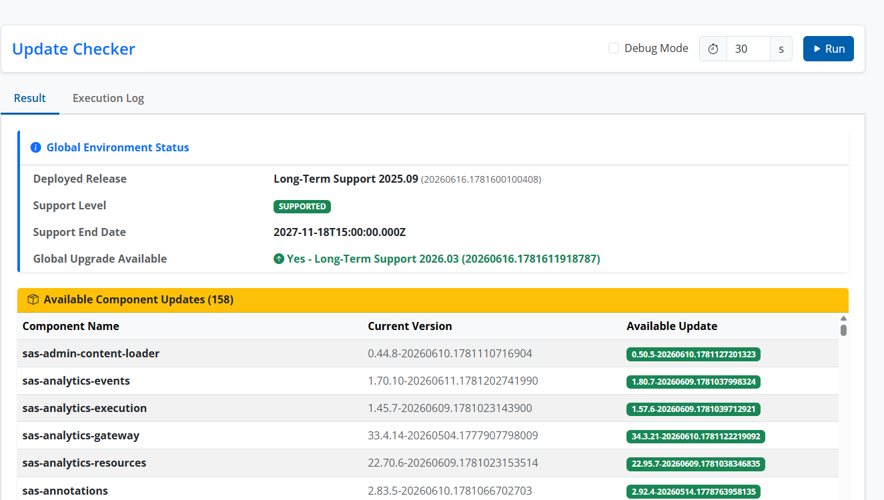
Task: Click current version 1.45.7-20260609.1781023143900
Action: tap(450, 408)
